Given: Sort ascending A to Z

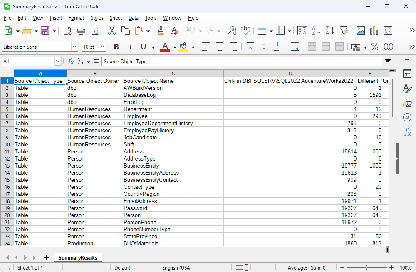Looking at the screenshot, I should (x=316, y=30).
